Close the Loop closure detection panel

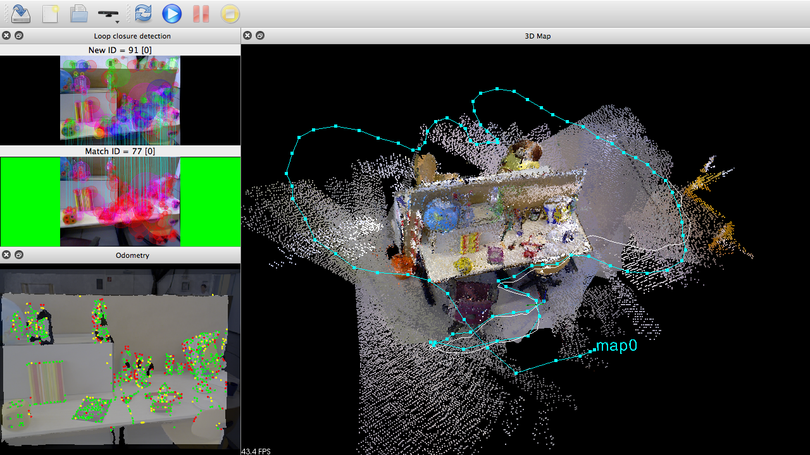[x=6, y=36]
